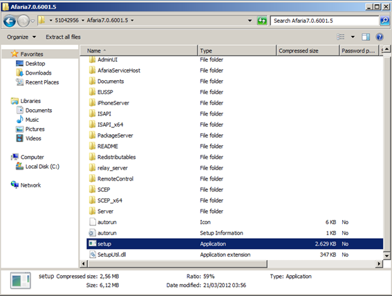The height and width of the screenshot is (296, 392).
Task: Click the search magnifier icon
Action: (384, 21)
